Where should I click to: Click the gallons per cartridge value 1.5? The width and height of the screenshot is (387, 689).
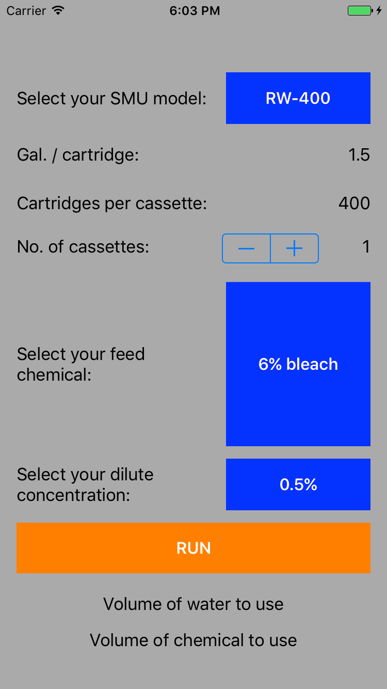click(359, 155)
